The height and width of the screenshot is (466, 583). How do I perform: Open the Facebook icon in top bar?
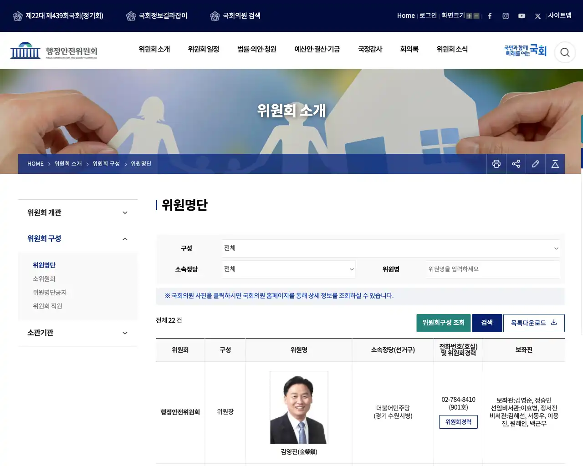[490, 16]
